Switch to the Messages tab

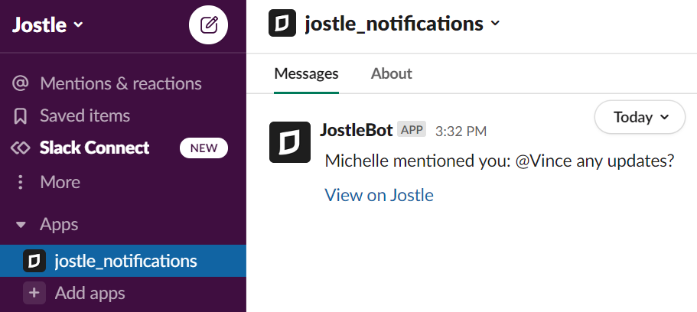(x=306, y=73)
